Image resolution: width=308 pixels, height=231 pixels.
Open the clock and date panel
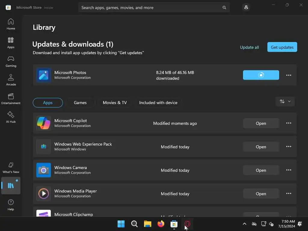click(287, 224)
